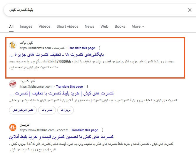196x158 pixels.
Task: Open the kishconcert result title link
Action: 61,93
